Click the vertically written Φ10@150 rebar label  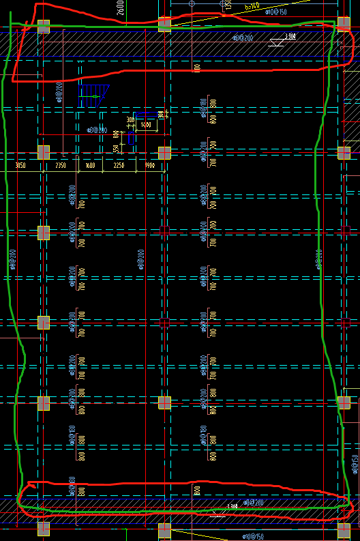tap(355, 464)
